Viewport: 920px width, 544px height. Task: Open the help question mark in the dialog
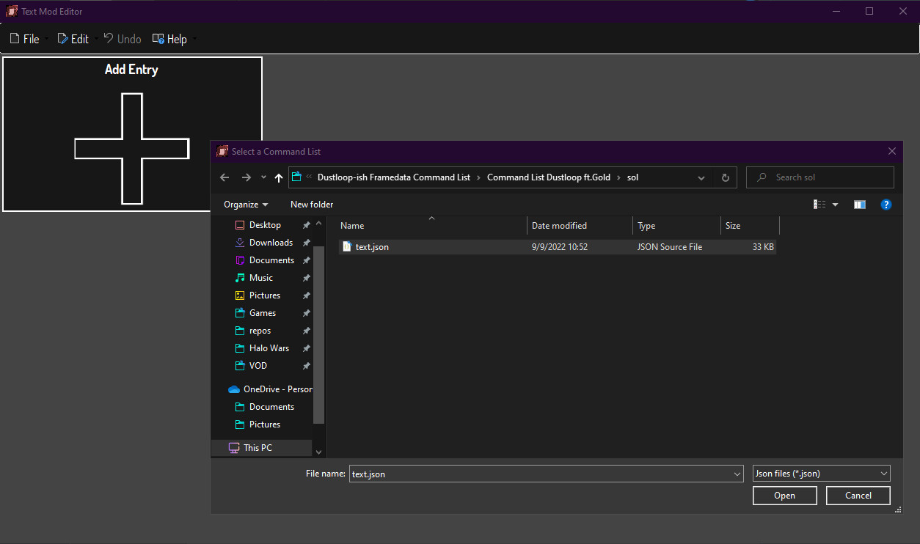886,205
